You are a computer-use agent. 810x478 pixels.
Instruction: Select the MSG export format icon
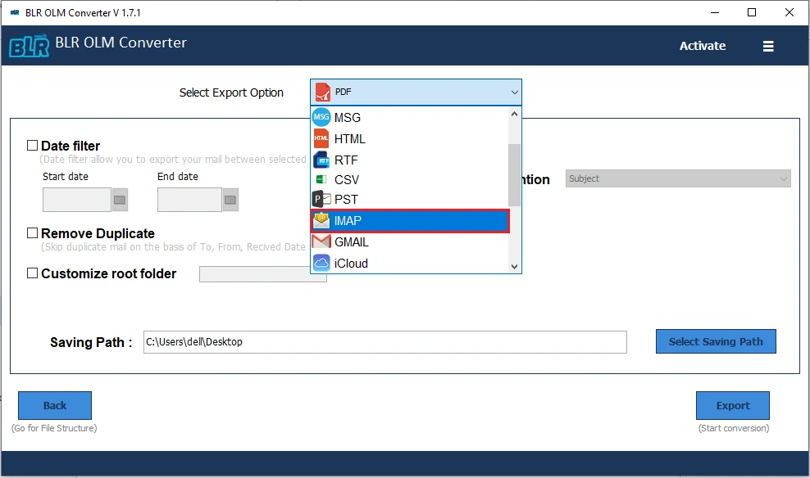pos(321,117)
